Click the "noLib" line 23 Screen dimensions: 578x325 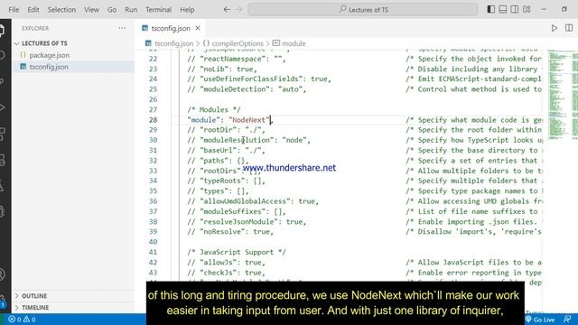(x=222, y=69)
